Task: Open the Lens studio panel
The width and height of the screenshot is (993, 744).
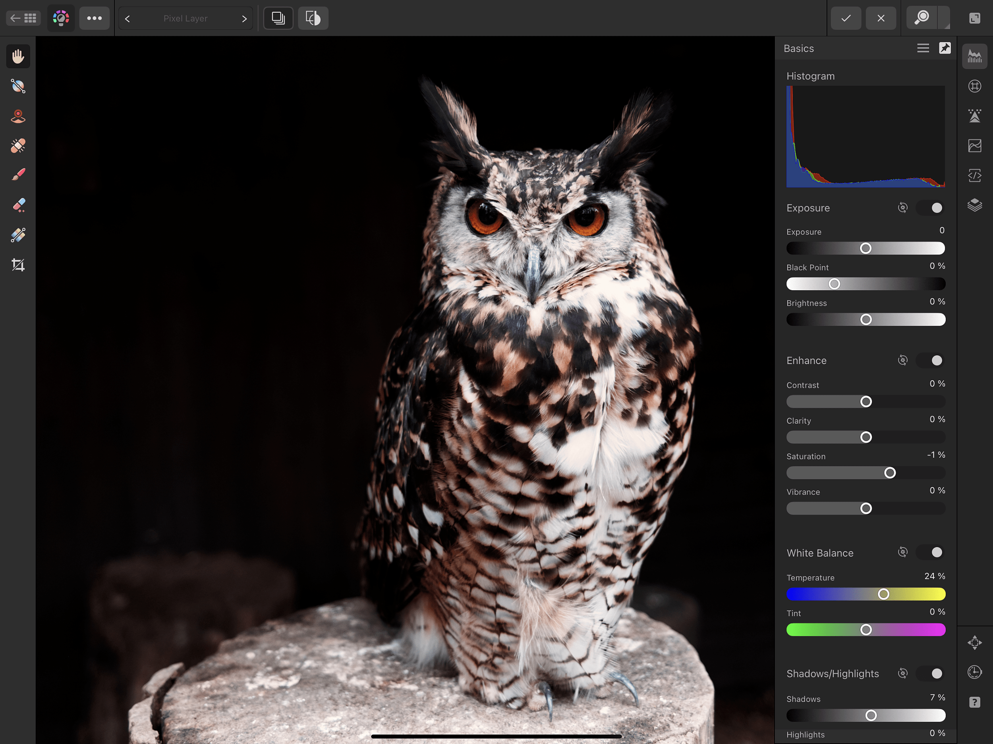Action: (975, 86)
